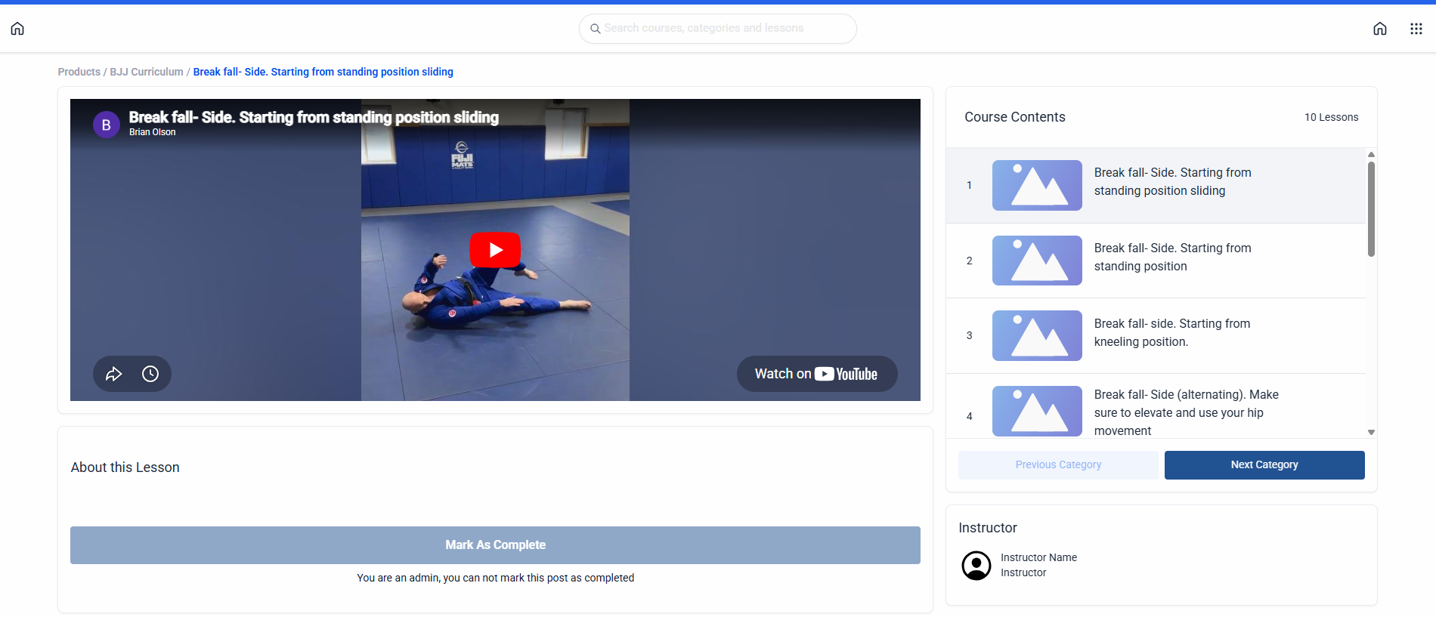Click the 'Course Contents' heading
Viewport: 1436px width, 617px height.
(1015, 117)
